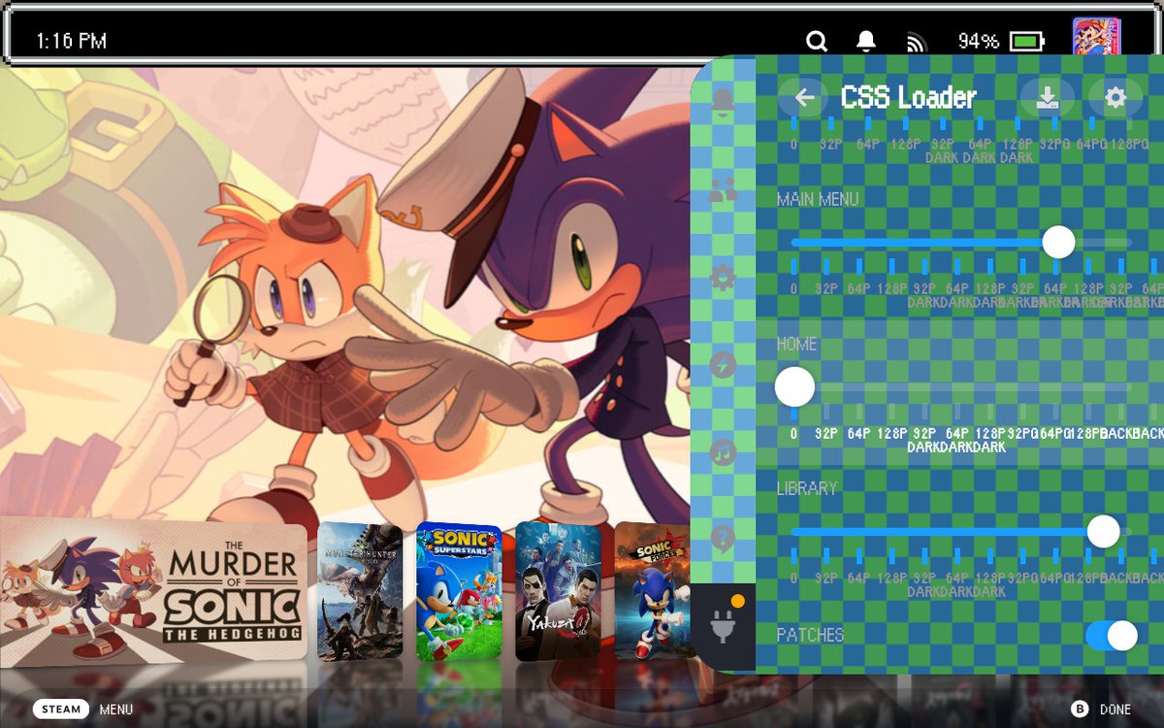The height and width of the screenshot is (728, 1164).
Task: Open the music note tab in sidebar
Action: tap(723, 452)
